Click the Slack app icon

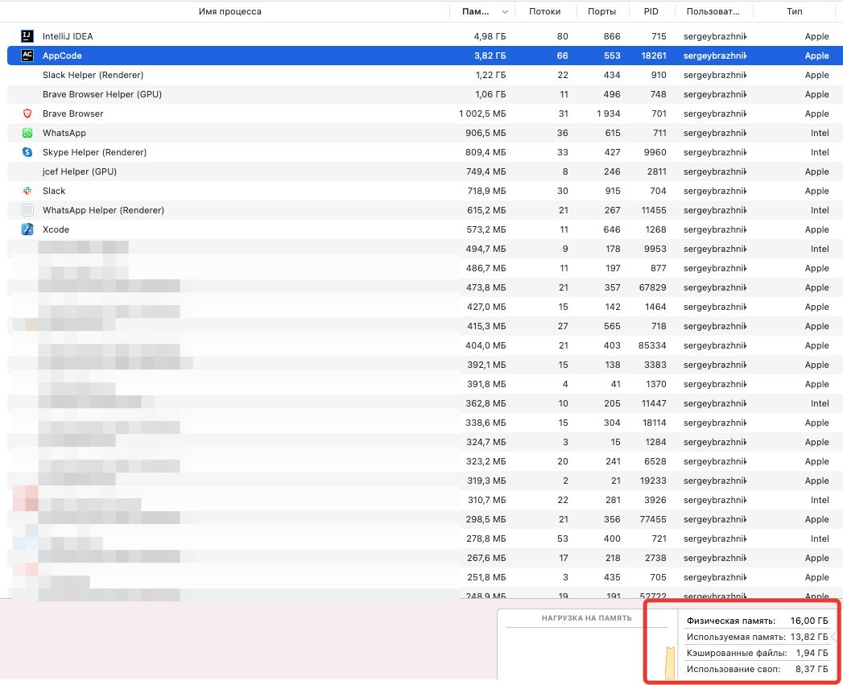tap(27, 191)
